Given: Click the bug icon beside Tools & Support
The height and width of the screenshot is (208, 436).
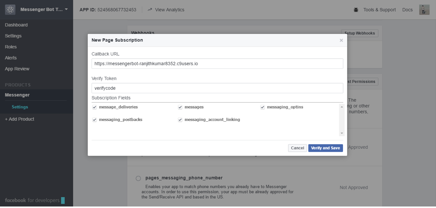Looking at the screenshot, I should (356, 10).
